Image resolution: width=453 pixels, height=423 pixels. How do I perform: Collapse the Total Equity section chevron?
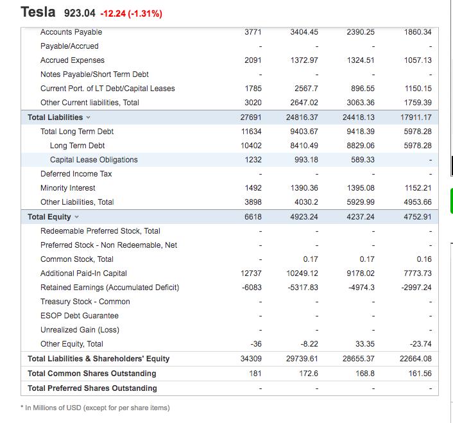(76, 217)
